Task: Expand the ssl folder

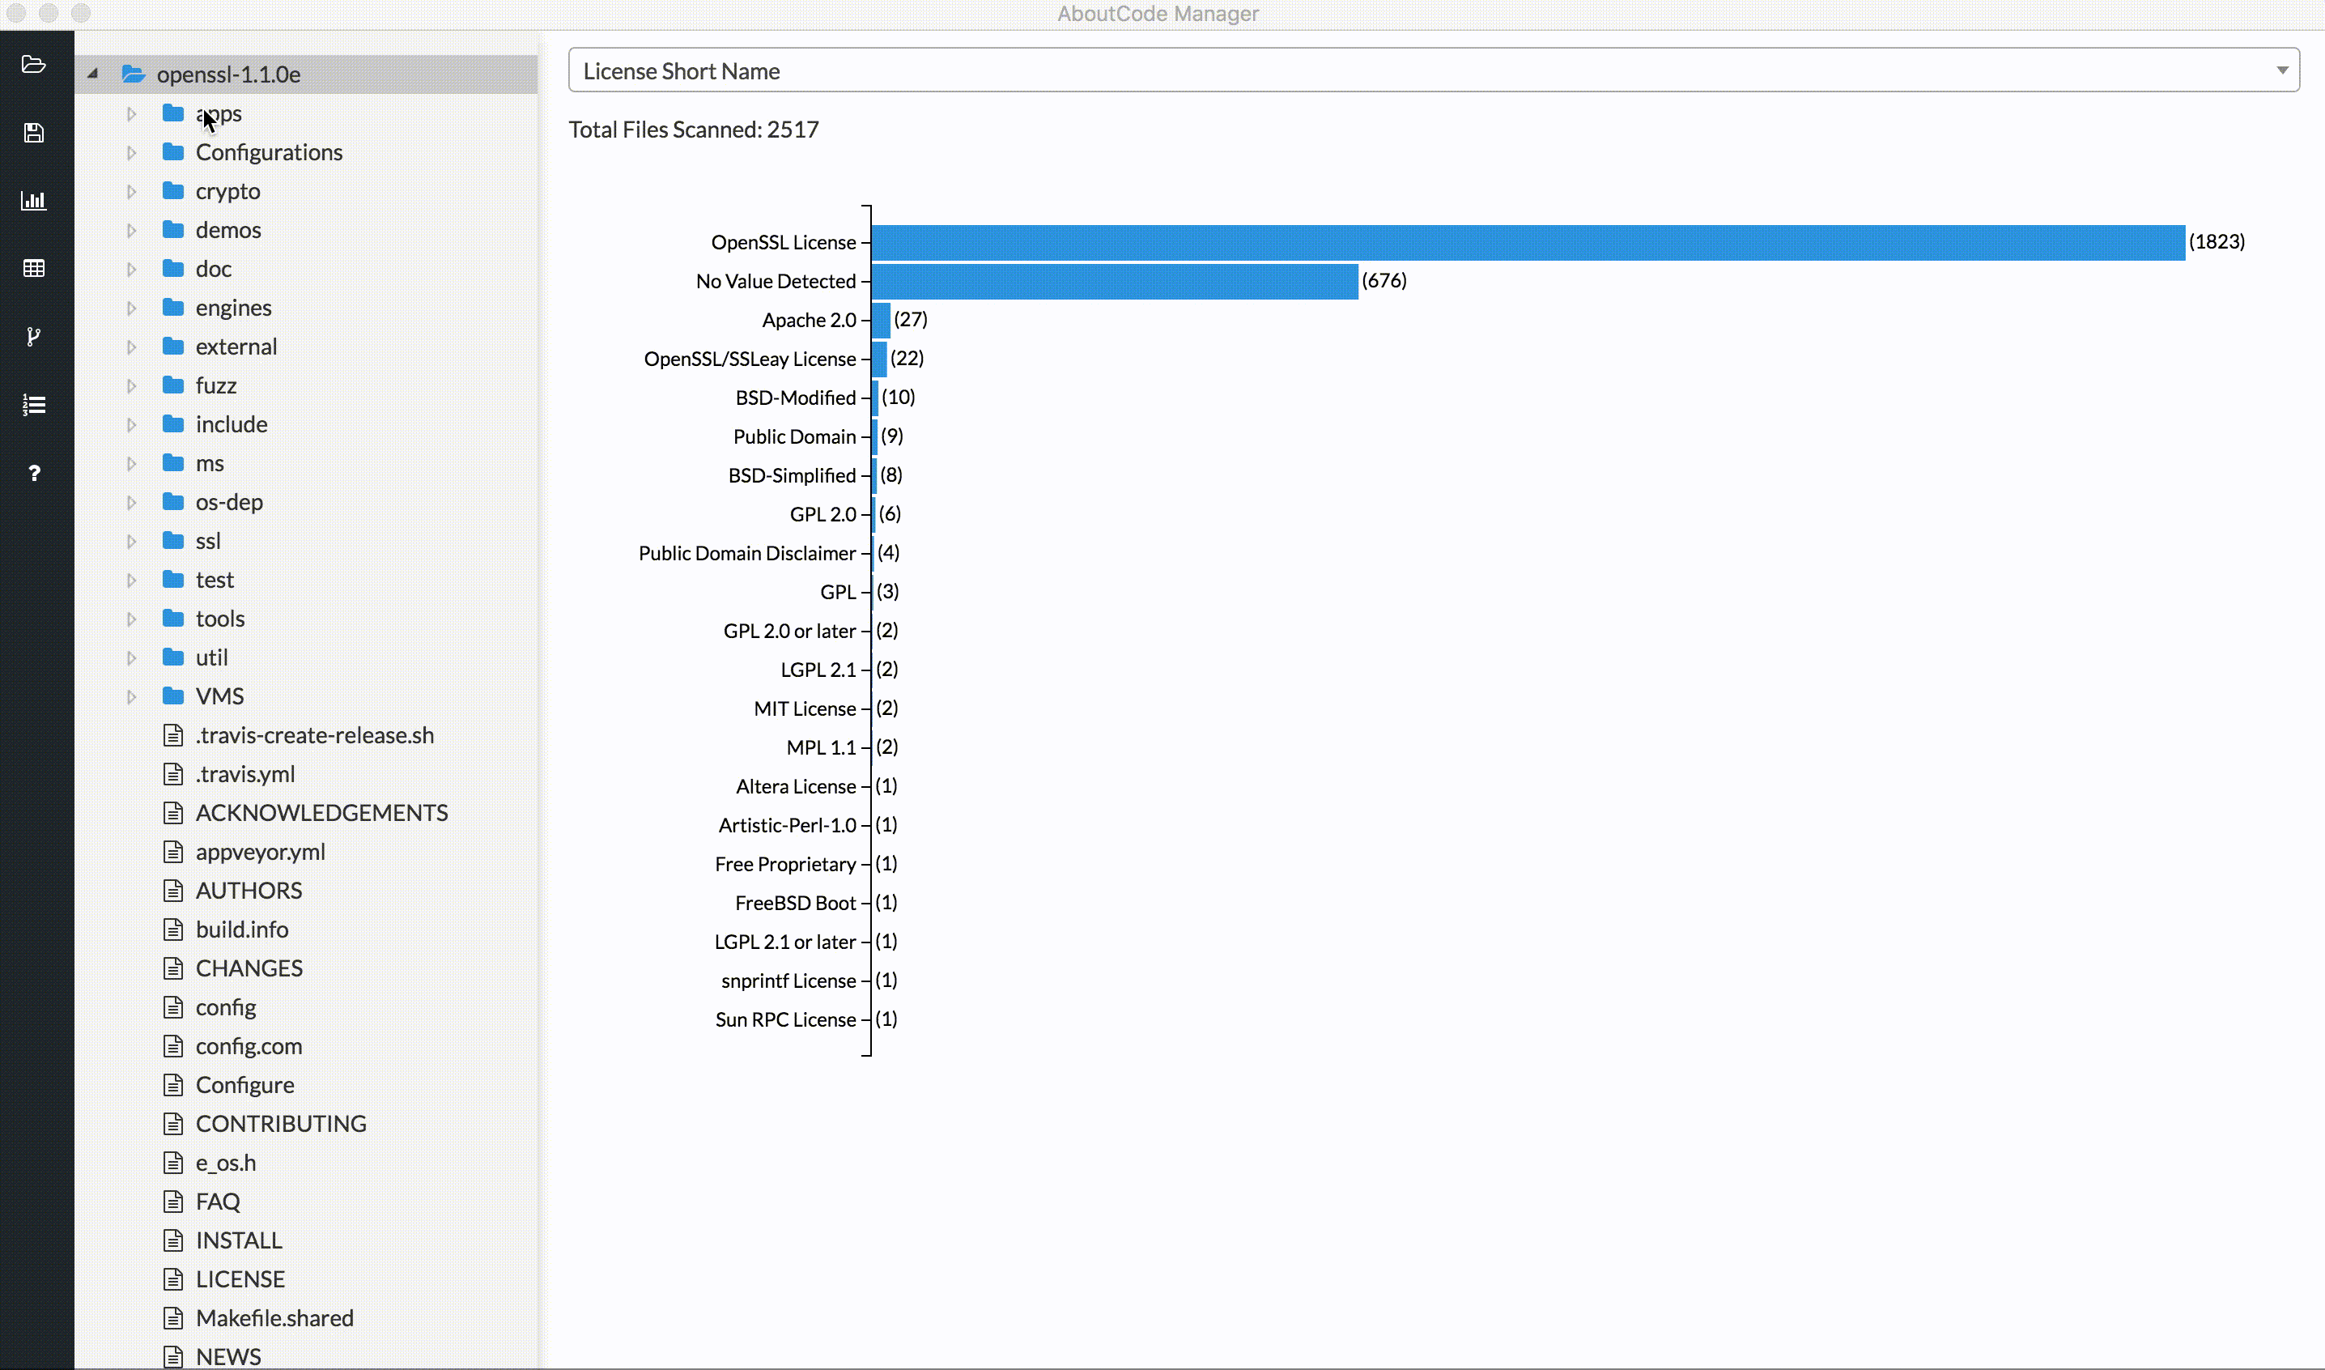Action: click(131, 541)
